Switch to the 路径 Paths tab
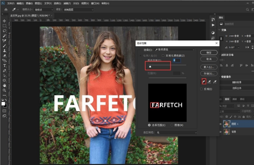Screen dimensions: 254x165 tap(242, 99)
